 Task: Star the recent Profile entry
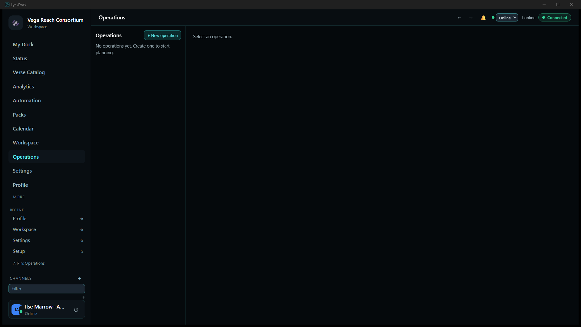click(x=82, y=219)
